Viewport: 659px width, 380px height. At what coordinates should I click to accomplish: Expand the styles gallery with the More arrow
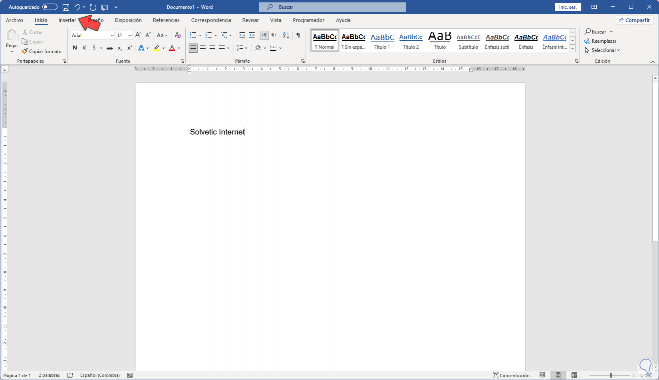point(572,48)
